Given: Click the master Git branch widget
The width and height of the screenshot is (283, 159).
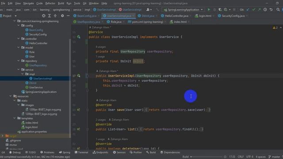Looking at the screenshot, I should pyautogui.click(x=274, y=157).
